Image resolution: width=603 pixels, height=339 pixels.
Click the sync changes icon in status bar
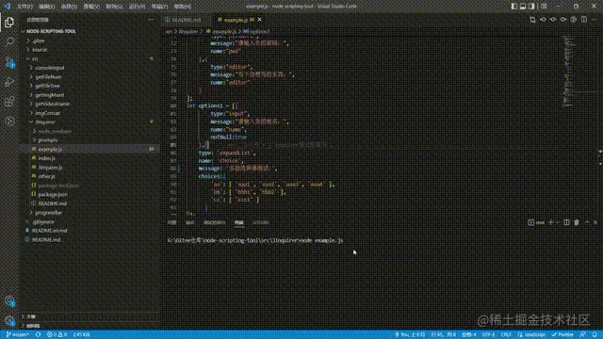pos(38,334)
